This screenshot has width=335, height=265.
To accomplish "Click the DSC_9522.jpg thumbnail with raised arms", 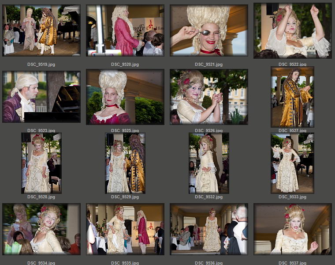I will (x=293, y=30).
